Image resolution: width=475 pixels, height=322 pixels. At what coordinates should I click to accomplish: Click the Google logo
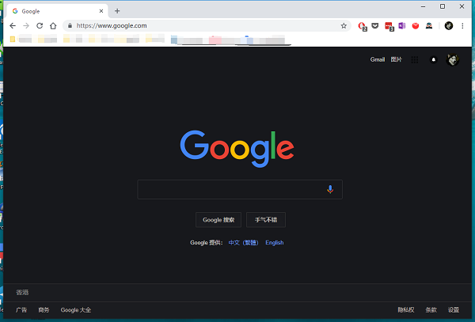pyautogui.click(x=237, y=149)
